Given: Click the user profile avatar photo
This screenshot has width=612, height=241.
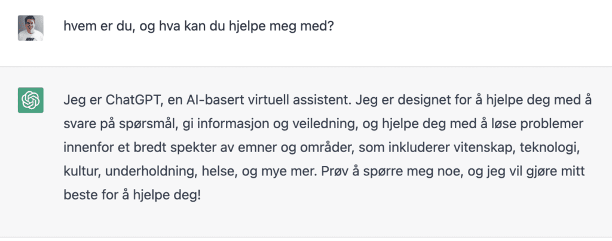Looking at the screenshot, I should click(30, 27).
